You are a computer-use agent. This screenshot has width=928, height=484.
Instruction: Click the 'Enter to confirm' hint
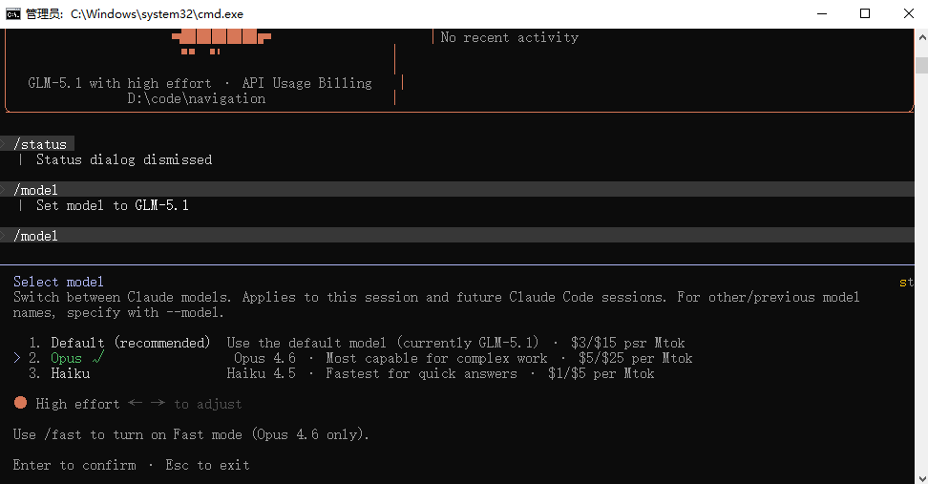(x=74, y=465)
